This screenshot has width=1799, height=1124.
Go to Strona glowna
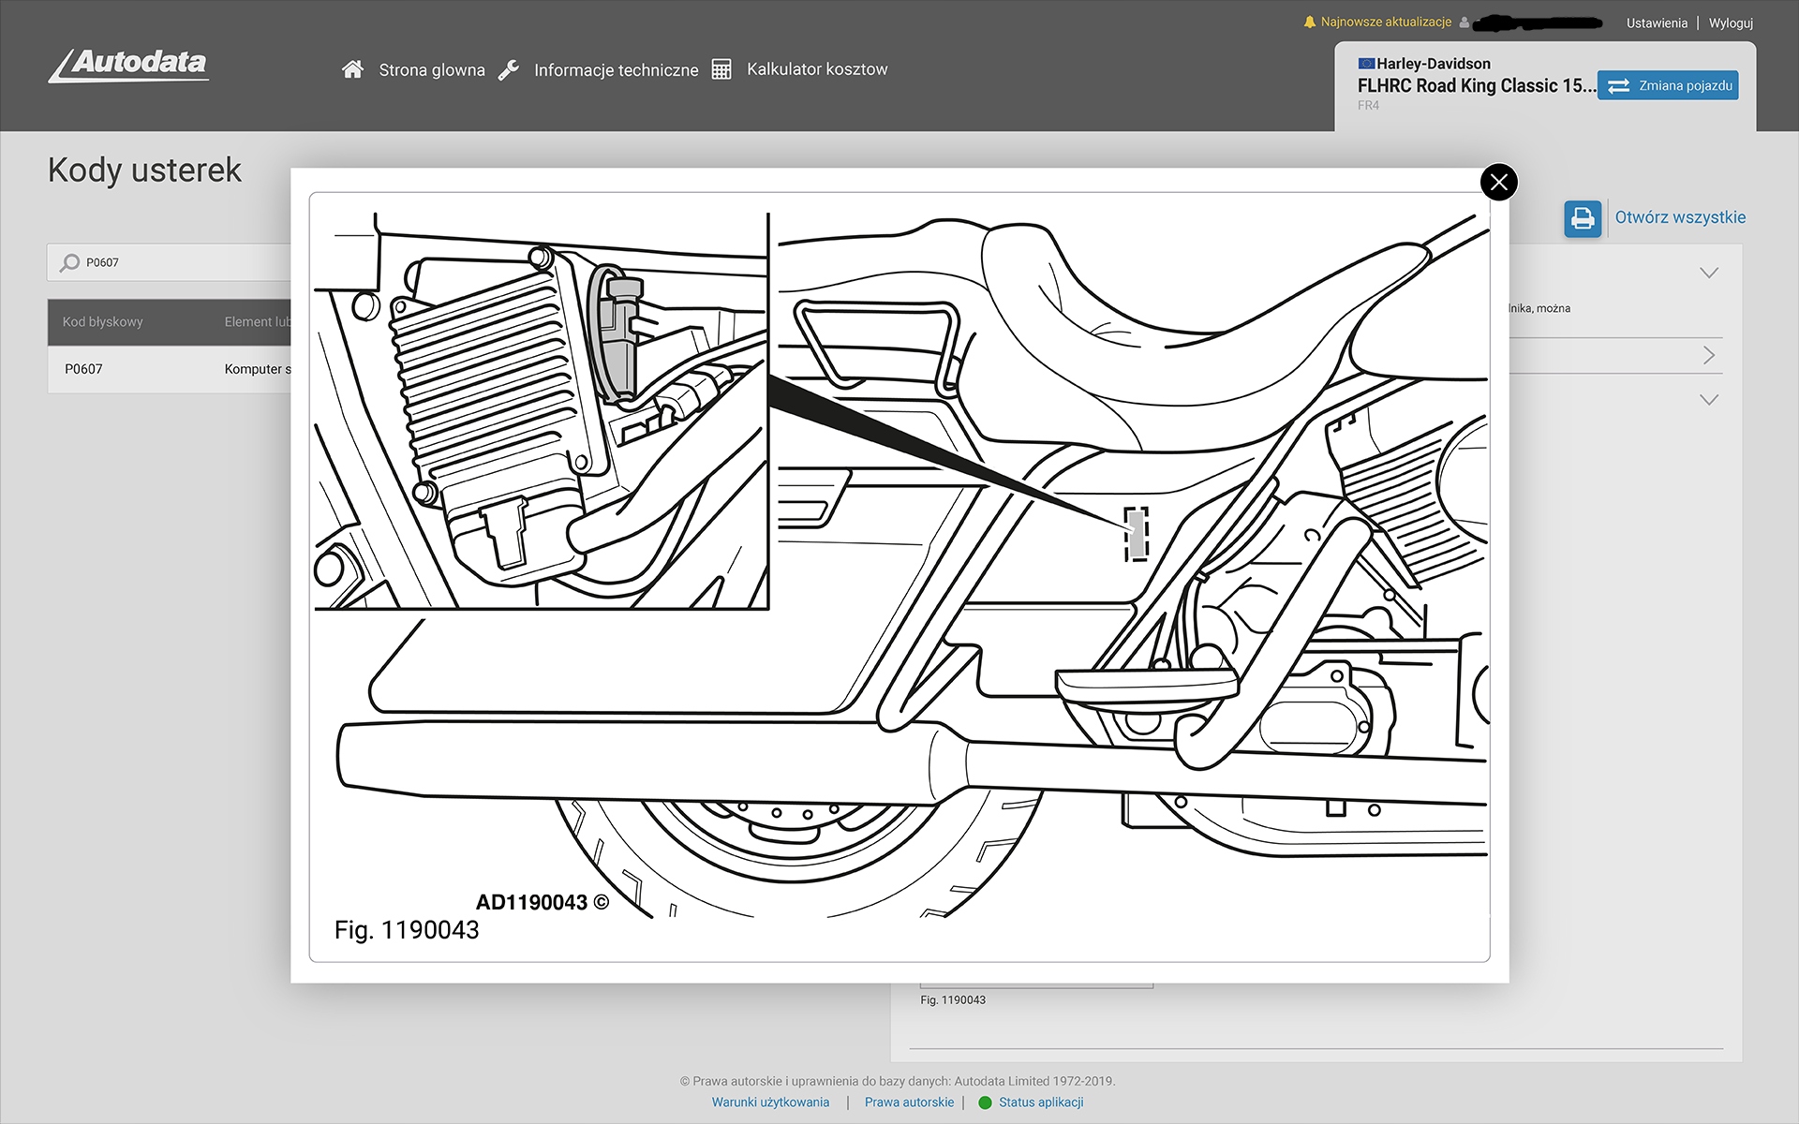click(x=431, y=69)
